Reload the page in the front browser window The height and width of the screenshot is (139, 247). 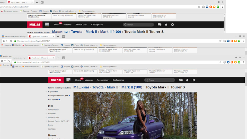[10, 61]
